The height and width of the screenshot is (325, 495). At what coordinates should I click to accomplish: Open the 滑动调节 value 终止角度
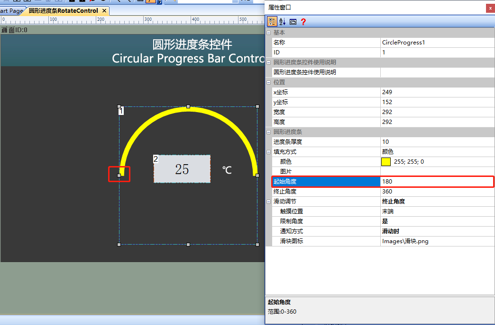click(x=437, y=202)
